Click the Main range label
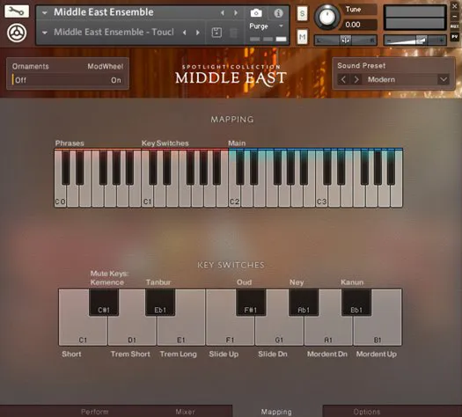This screenshot has height=417, width=462. (237, 143)
